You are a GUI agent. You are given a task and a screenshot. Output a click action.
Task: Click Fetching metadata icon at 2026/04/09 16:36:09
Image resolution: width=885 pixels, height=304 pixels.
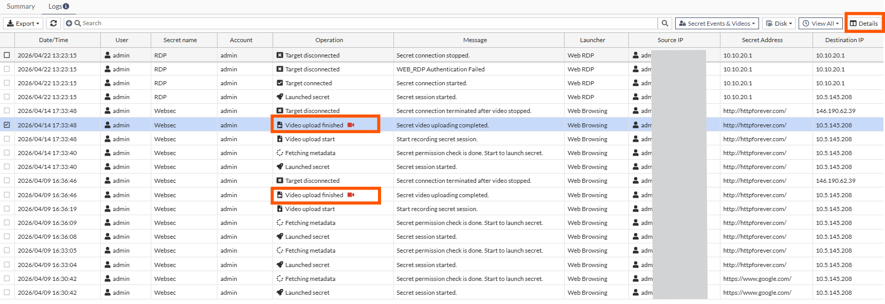tap(280, 222)
